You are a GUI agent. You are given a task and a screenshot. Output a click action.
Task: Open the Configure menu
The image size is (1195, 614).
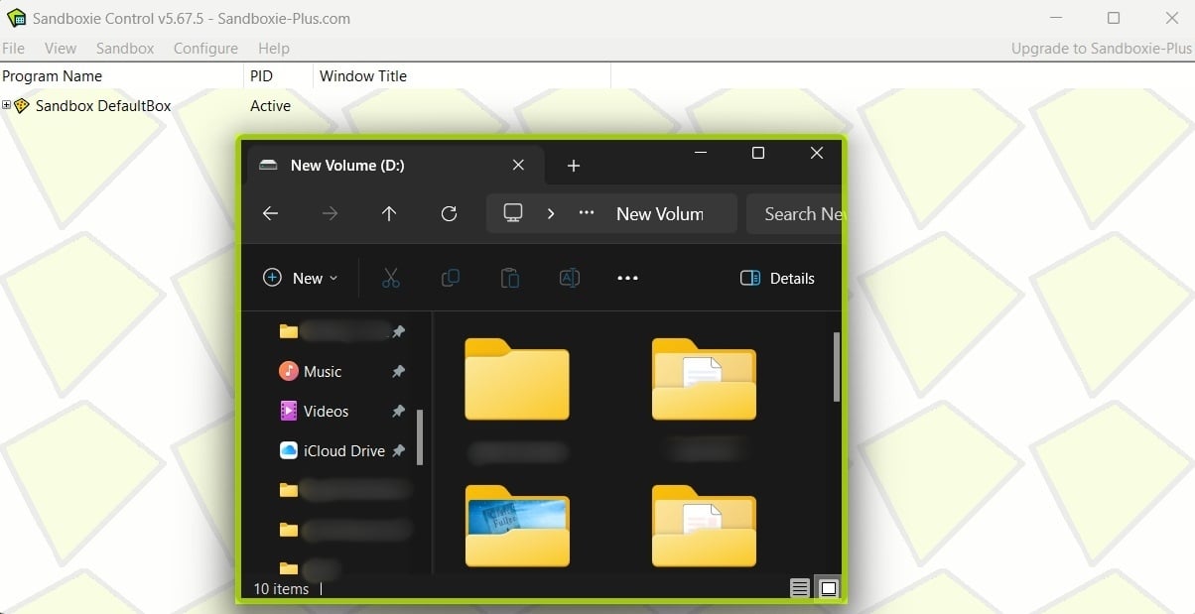pos(205,48)
